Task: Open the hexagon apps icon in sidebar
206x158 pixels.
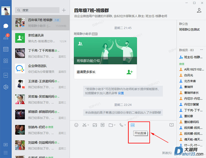Action: click(x=6, y=87)
